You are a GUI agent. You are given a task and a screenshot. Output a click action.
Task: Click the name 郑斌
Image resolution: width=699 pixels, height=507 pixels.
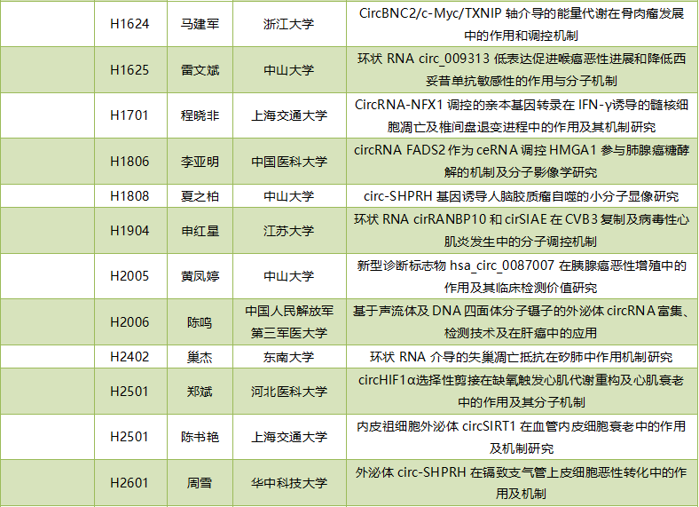click(x=200, y=392)
